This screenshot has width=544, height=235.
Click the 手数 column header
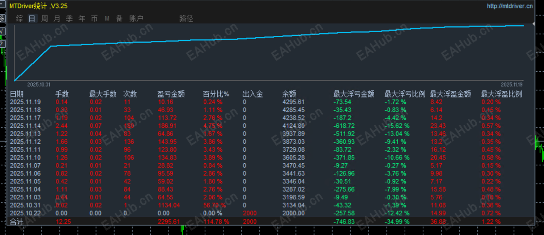pyautogui.click(x=62, y=94)
